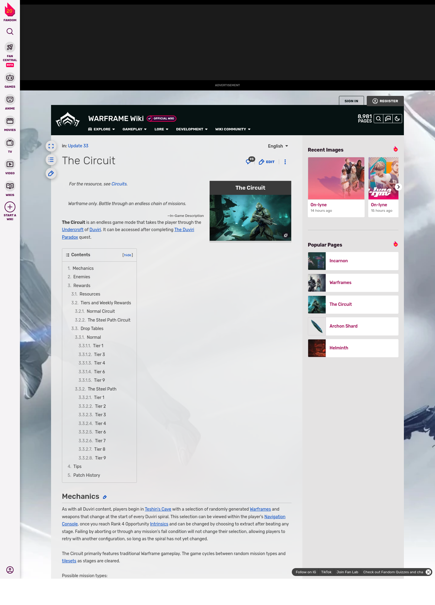
Task: Open WARFRAME Wiki title link
Action: pos(116,119)
